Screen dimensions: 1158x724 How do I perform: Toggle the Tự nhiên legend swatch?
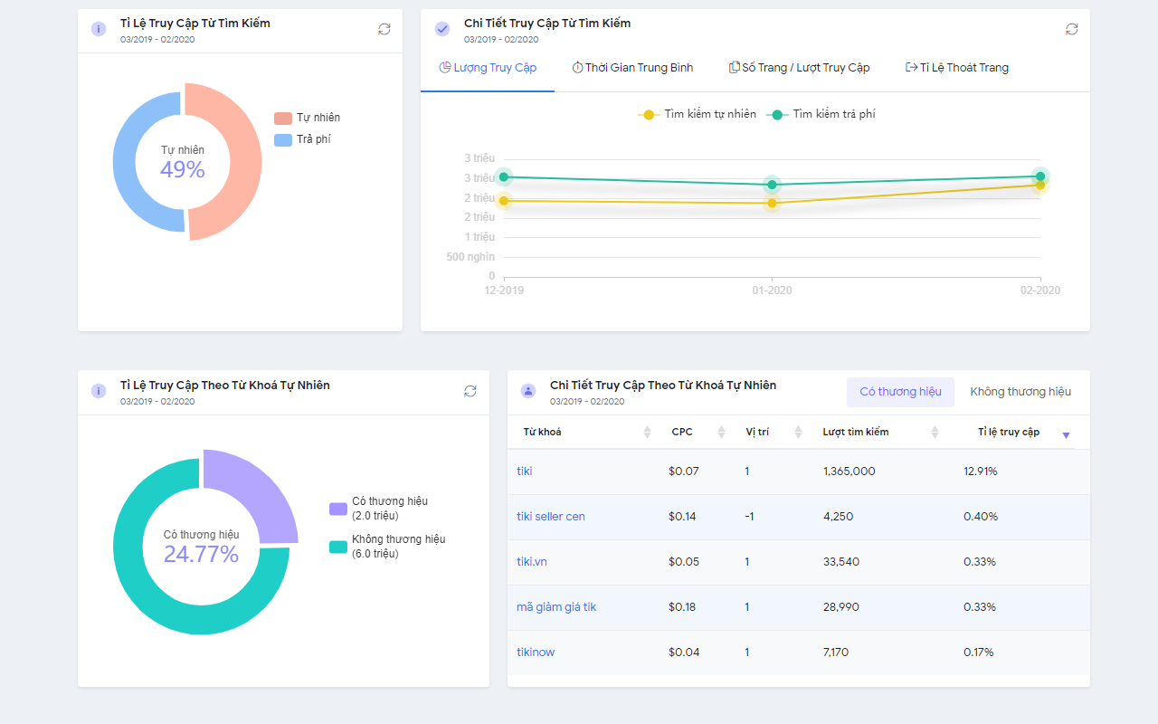(x=283, y=119)
